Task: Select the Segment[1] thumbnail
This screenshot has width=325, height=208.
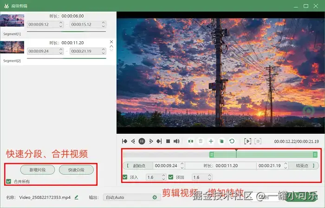Action: pos(12,20)
